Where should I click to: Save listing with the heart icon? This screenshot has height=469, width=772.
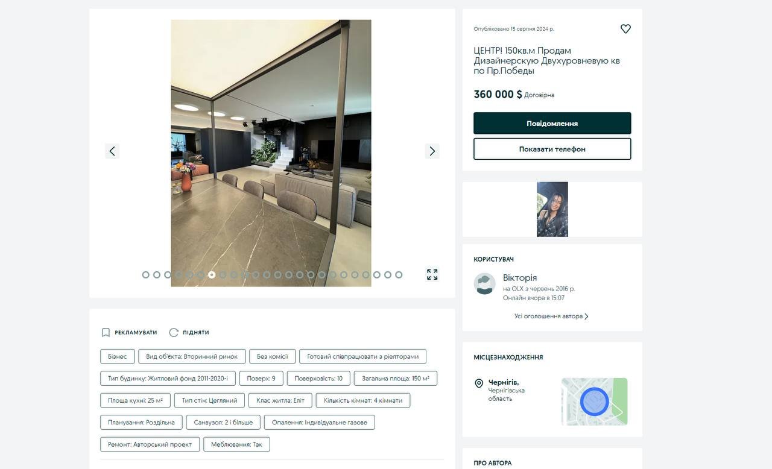(625, 29)
